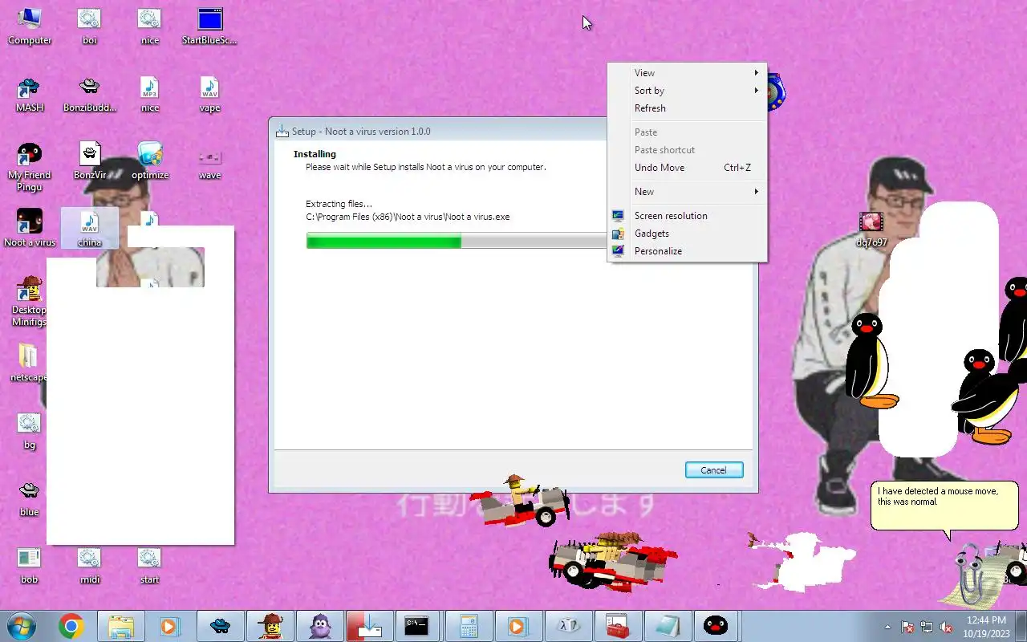
Task: Click the Setup - Noot a virus title bar
Action: click(x=440, y=132)
